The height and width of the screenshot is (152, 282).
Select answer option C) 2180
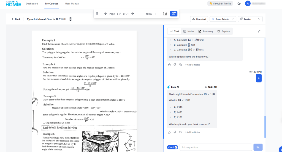178,117
